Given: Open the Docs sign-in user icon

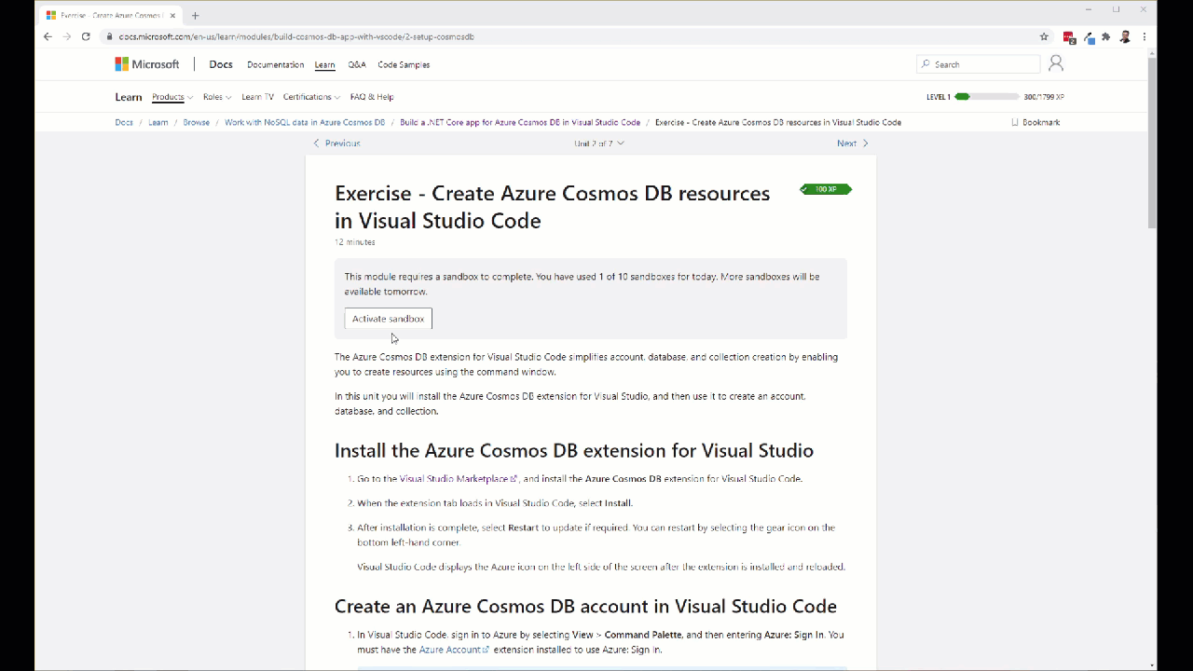Looking at the screenshot, I should click(x=1055, y=63).
